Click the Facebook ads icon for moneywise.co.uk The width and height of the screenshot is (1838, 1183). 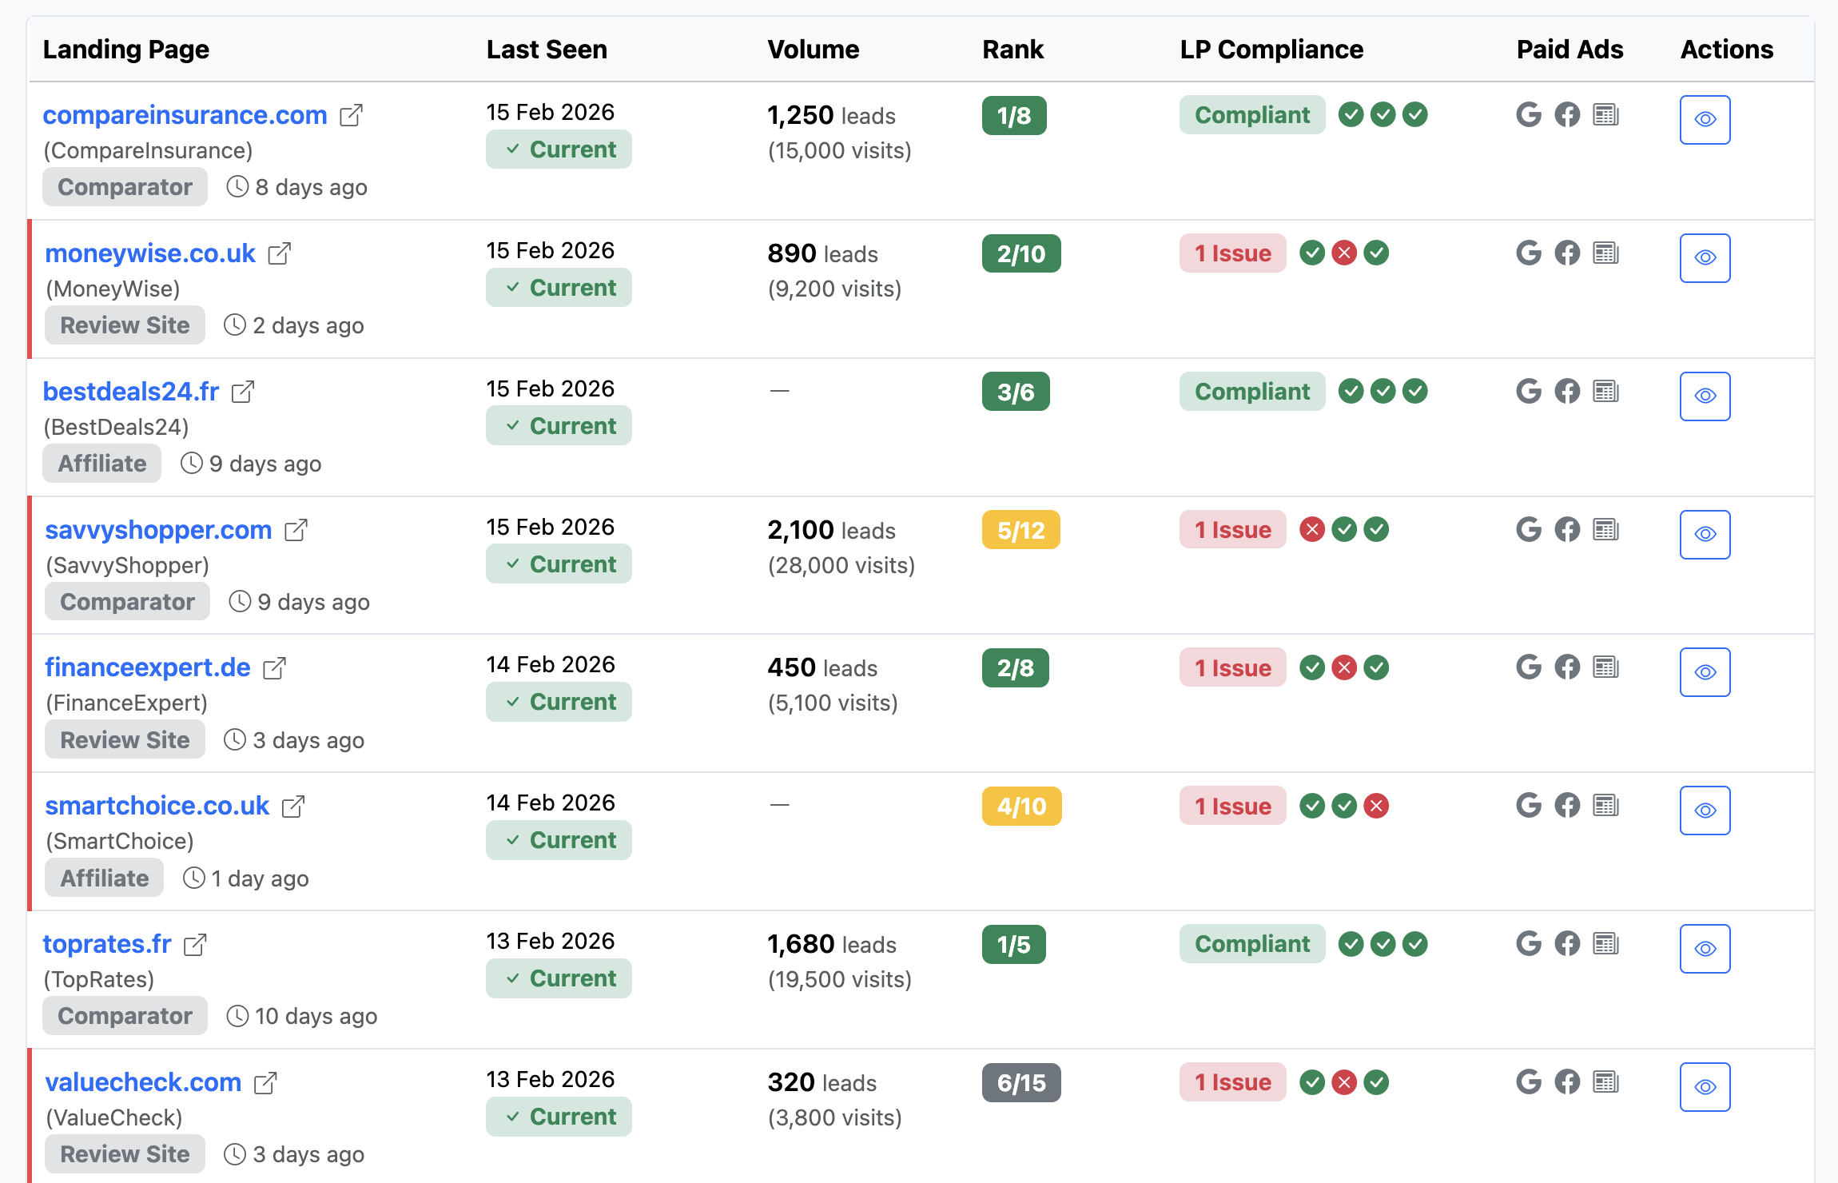[1567, 253]
